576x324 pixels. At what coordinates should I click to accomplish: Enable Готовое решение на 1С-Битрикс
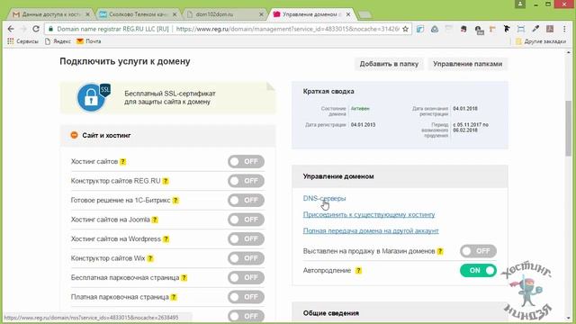click(246, 200)
